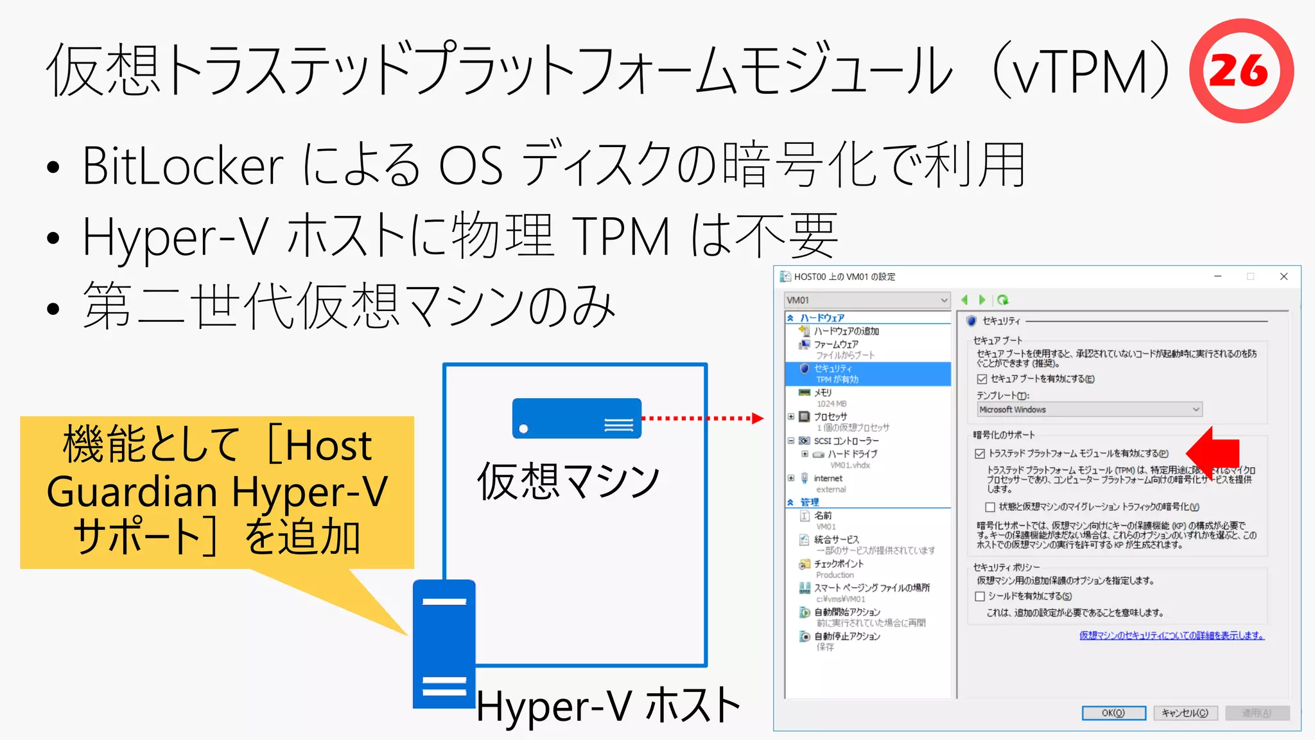Screen dimensions: 1315x740
Task: Click 自動開始アクション tree row label
Action: pyautogui.click(x=847, y=612)
